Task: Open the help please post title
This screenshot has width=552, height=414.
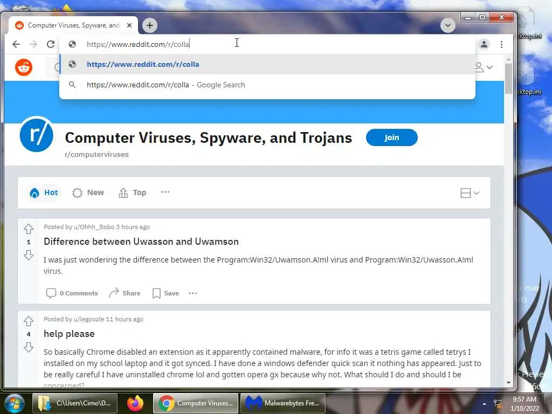Action: tap(69, 334)
